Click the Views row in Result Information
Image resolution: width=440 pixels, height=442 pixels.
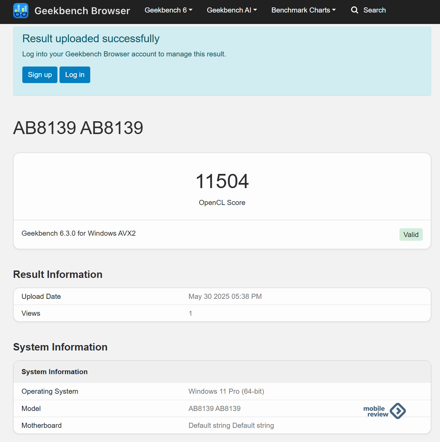tap(222, 313)
